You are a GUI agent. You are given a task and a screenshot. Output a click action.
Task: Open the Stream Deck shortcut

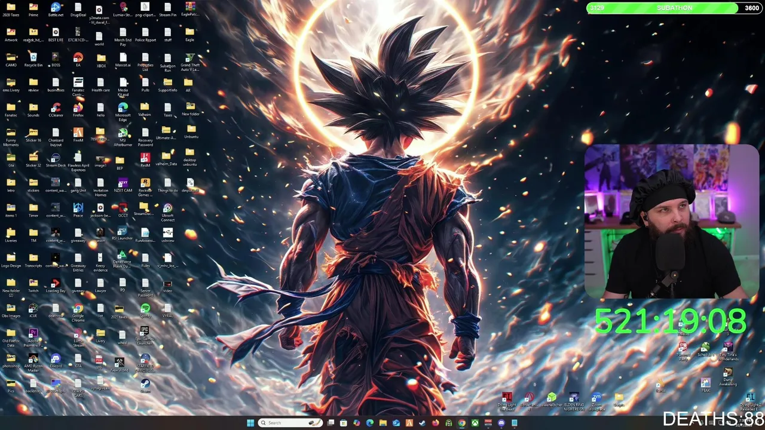[56, 160]
